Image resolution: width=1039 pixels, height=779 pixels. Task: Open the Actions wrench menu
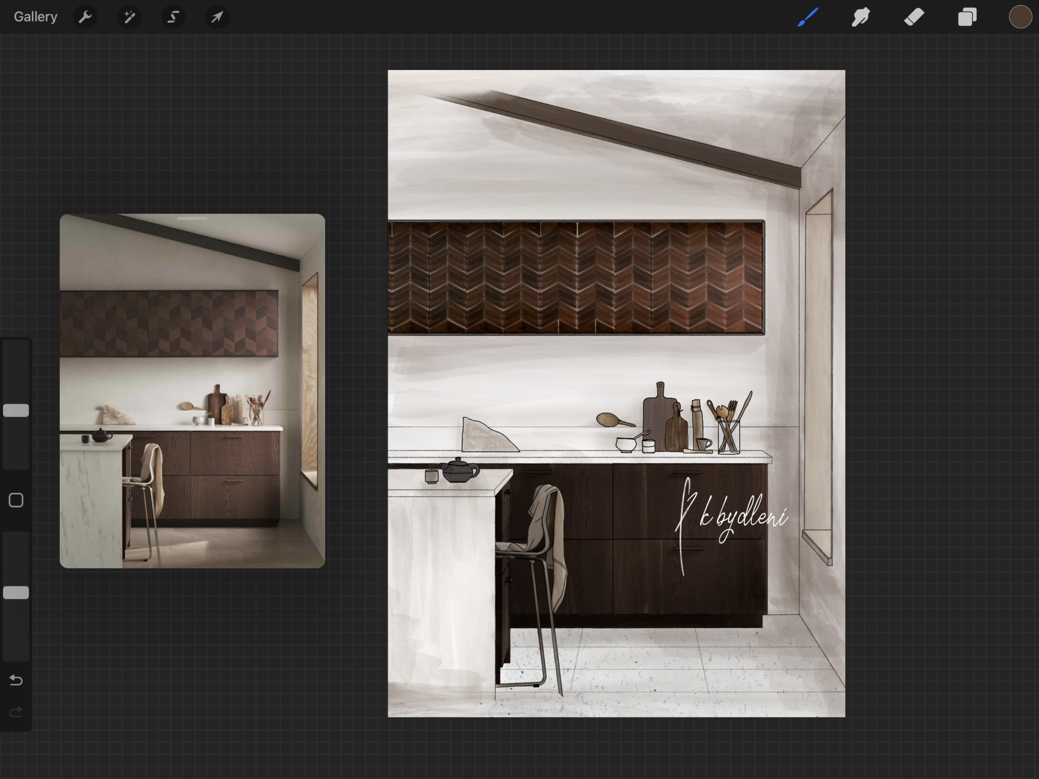[x=85, y=17]
